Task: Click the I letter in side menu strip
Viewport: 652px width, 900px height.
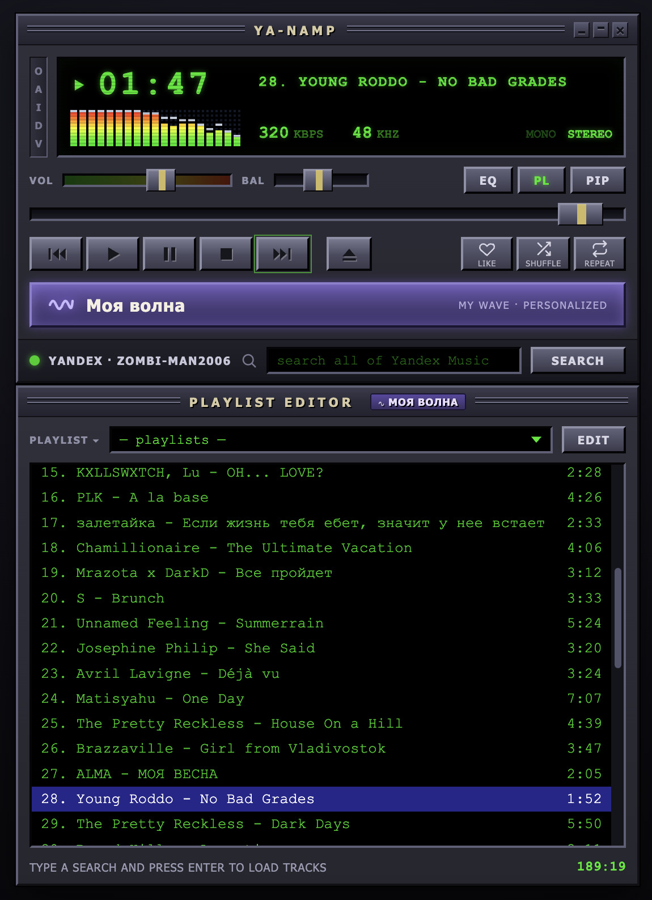Action: point(39,108)
